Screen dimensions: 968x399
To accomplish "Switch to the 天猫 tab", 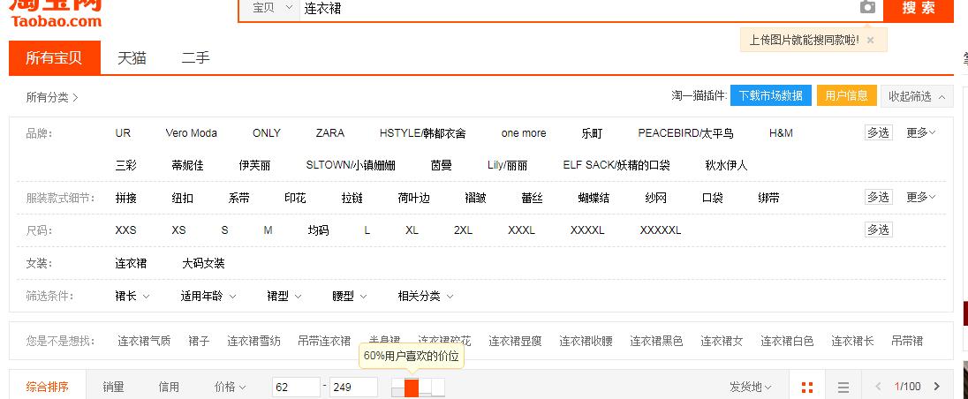I will click(x=132, y=58).
